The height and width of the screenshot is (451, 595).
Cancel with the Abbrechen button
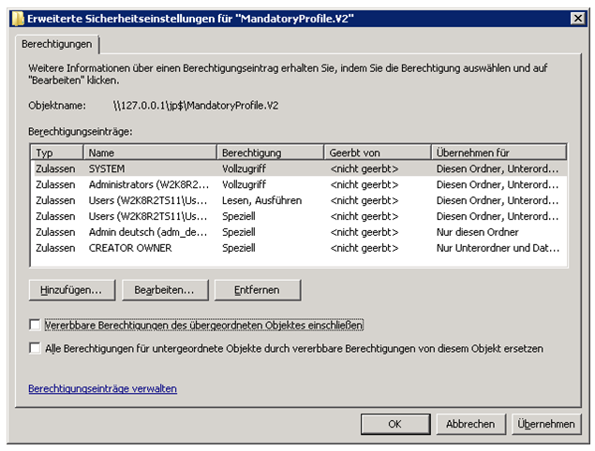pyautogui.click(x=470, y=424)
